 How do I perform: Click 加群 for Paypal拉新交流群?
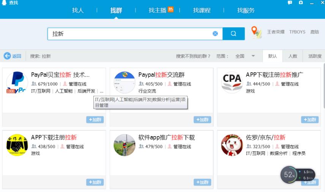(202, 120)
